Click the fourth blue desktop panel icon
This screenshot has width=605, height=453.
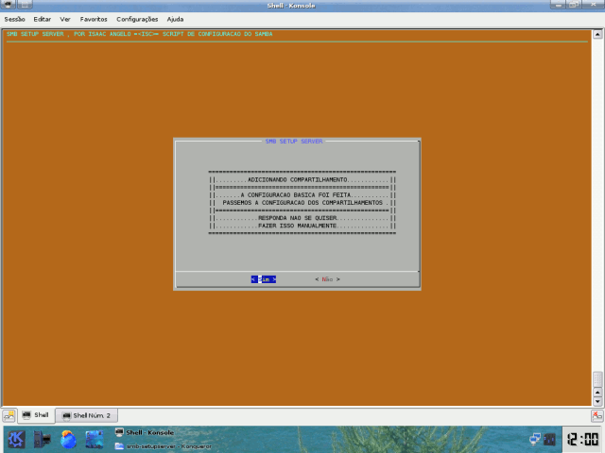coord(94,439)
